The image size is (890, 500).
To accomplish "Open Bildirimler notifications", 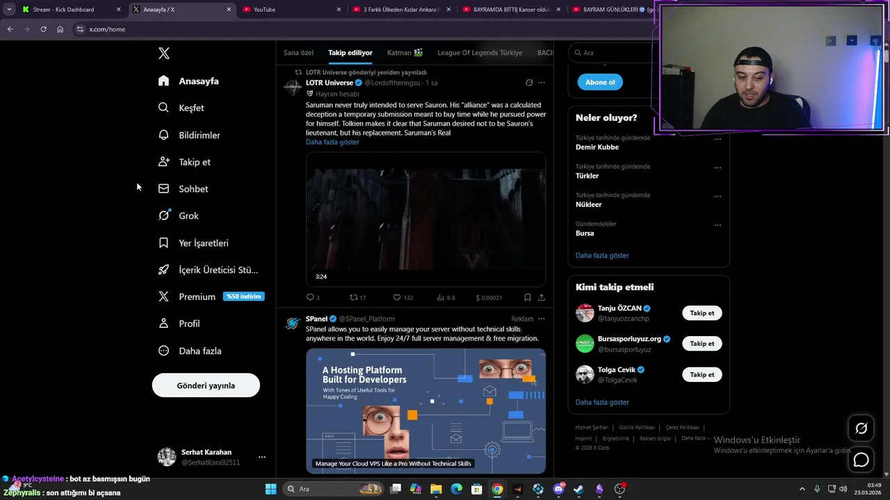I will point(189,135).
